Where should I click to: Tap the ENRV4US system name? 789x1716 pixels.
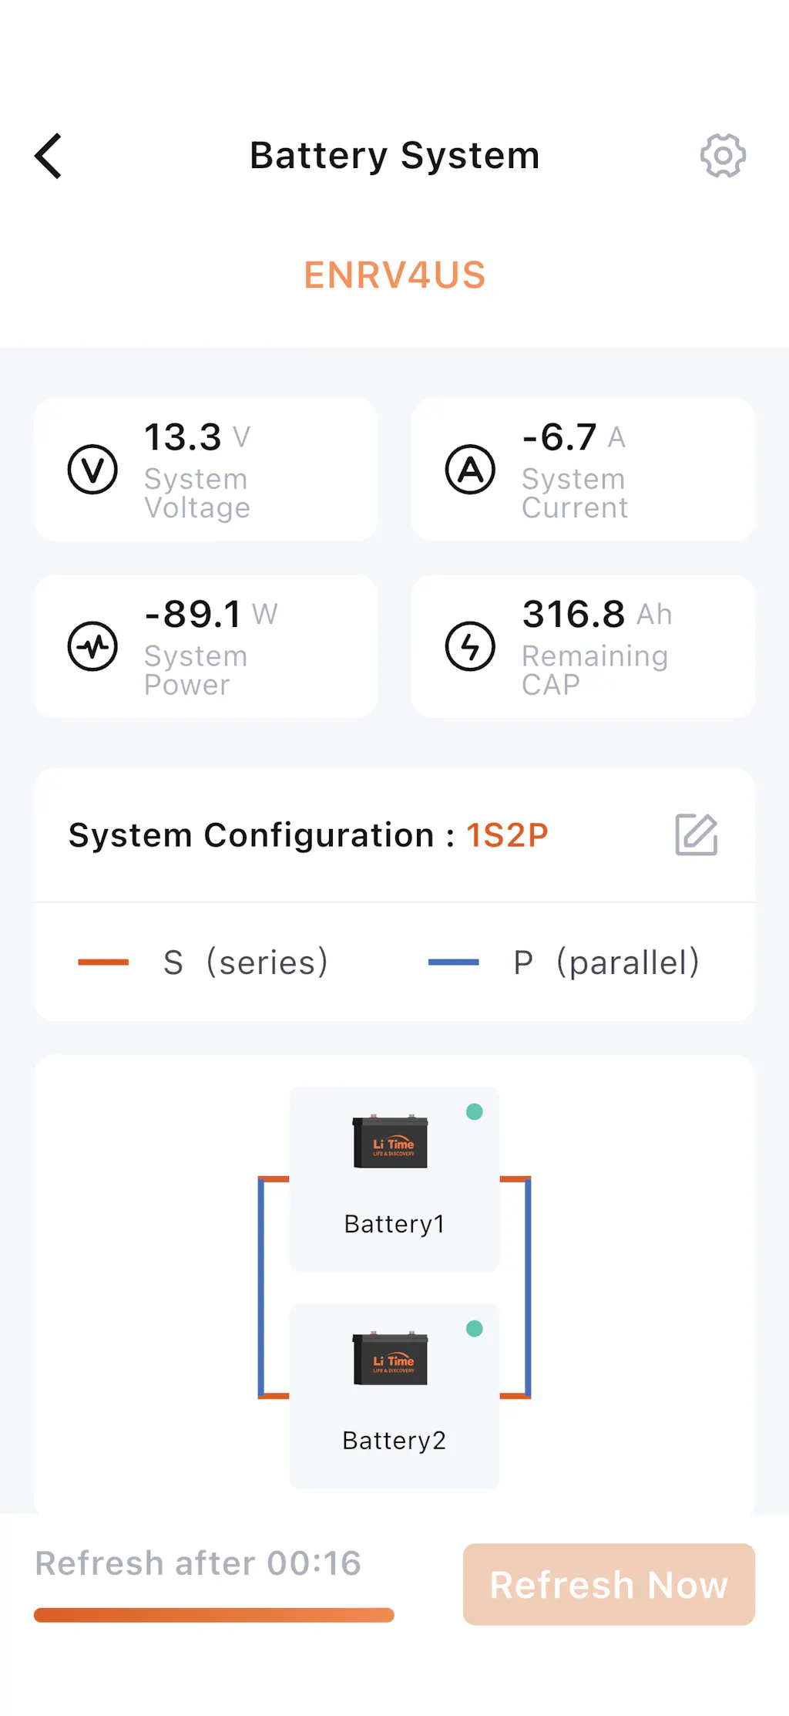pos(394,275)
